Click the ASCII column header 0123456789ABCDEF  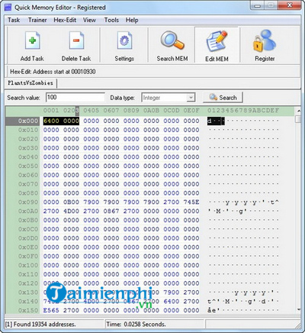coord(243,111)
